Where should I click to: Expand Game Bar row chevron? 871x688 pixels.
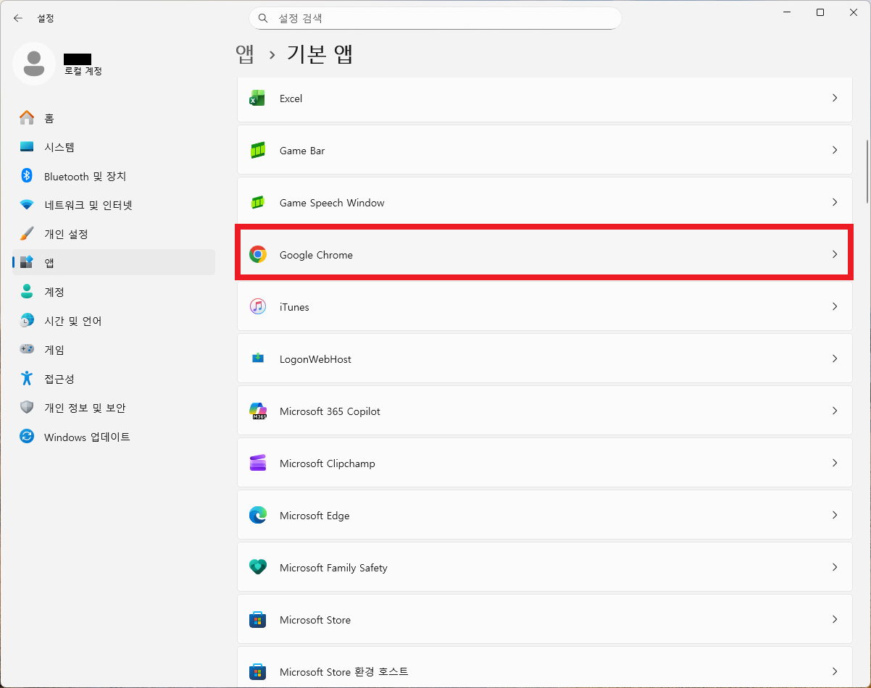click(x=835, y=150)
